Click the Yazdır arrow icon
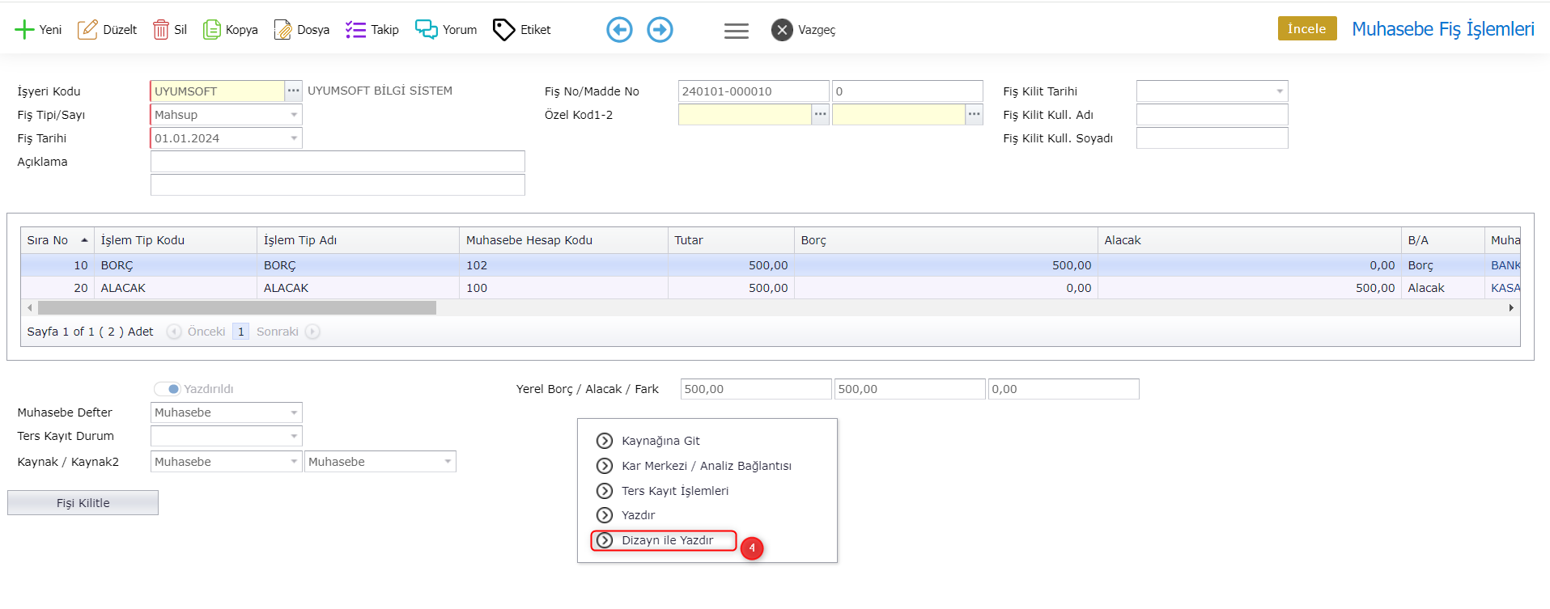Image resolution: width=1550 pixels, height=609 pixels. 605,515
